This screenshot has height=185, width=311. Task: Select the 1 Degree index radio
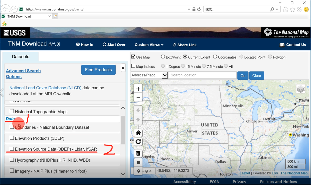[163, 66]
